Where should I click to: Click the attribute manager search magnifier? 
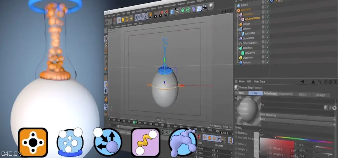(x=320, y=81)
